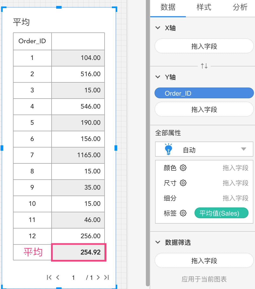The image size is (255, 289).
Task: Go to previous table page
Action: [58, 277]
